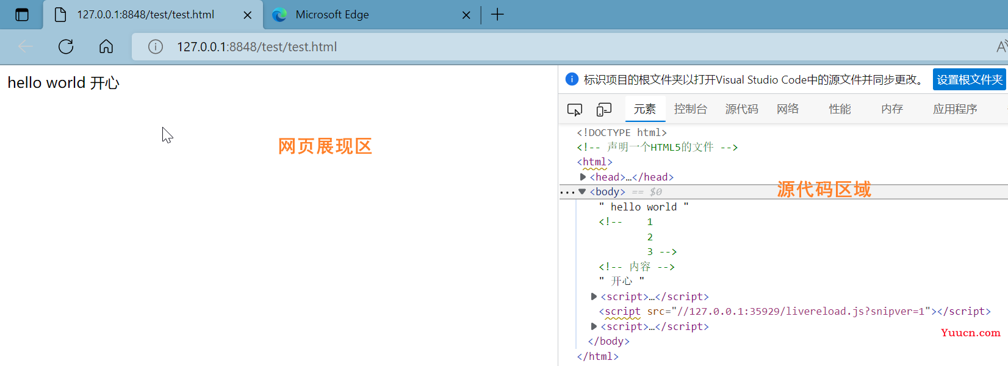Collapse the body element node

[x=582, y=192]
